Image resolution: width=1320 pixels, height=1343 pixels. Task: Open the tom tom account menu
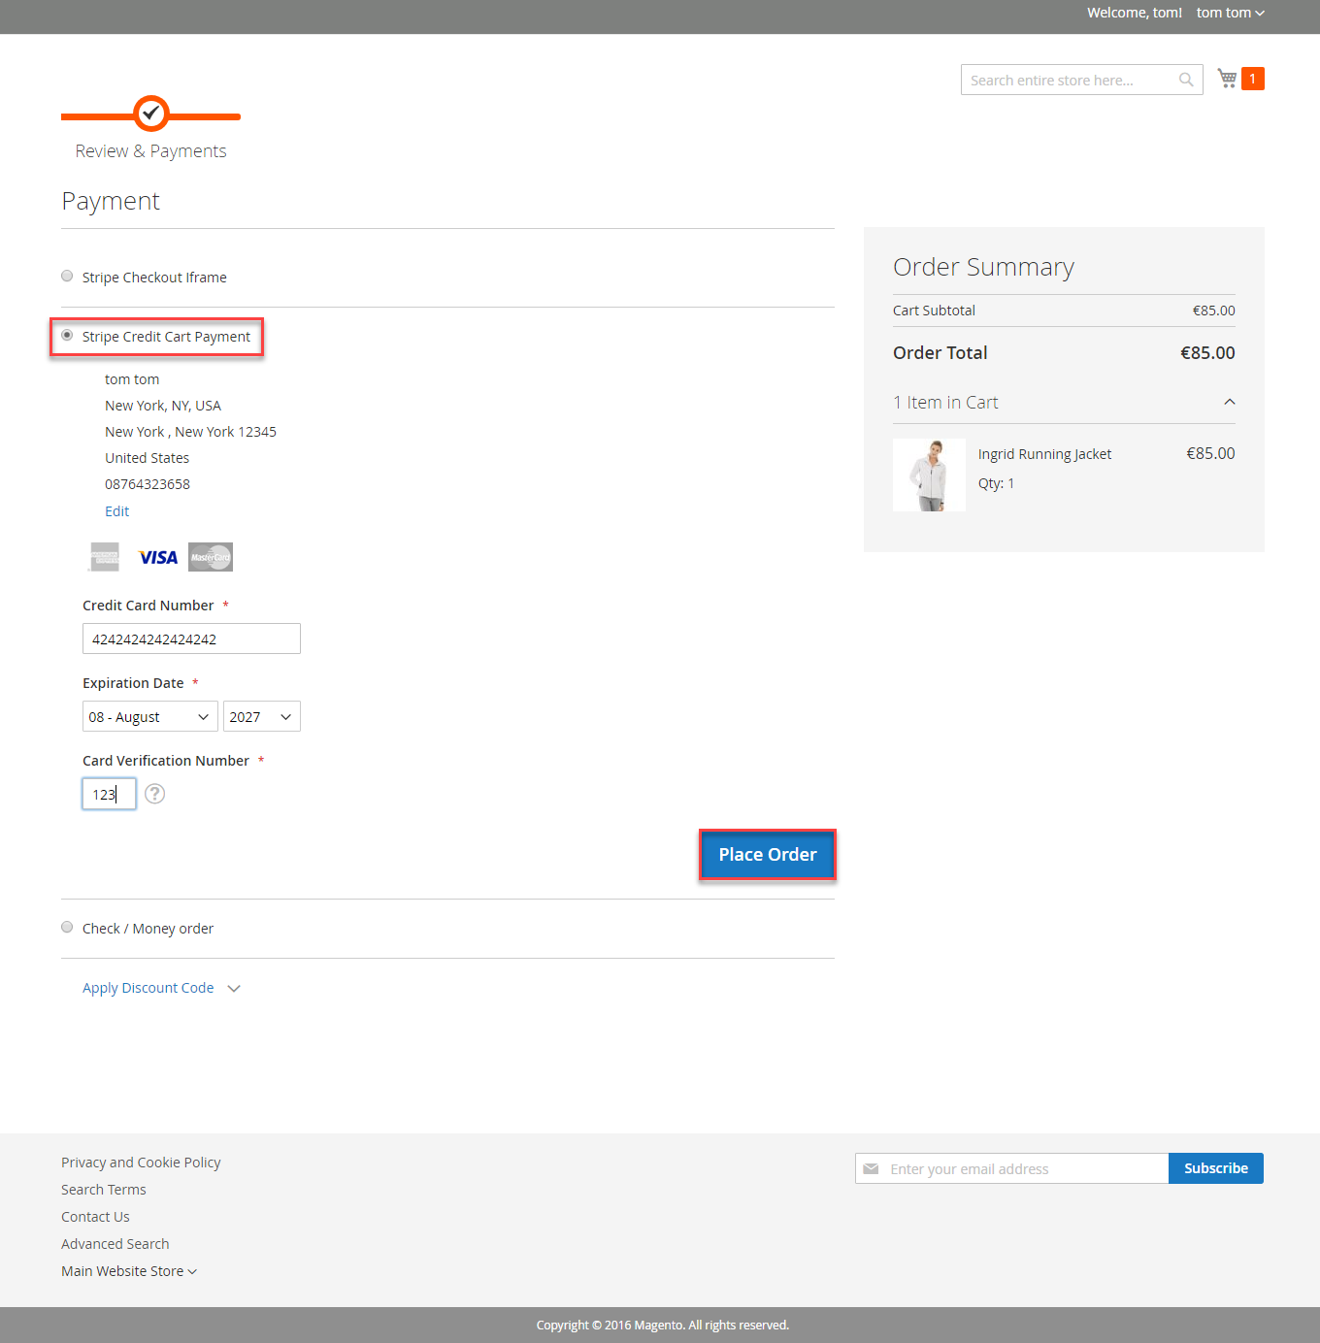tap(1230, 13)
